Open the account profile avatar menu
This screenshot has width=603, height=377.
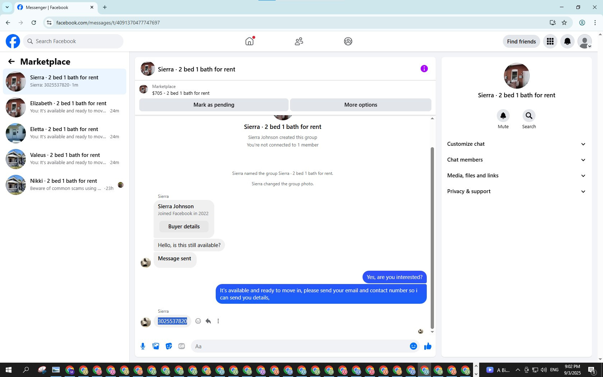585,41
